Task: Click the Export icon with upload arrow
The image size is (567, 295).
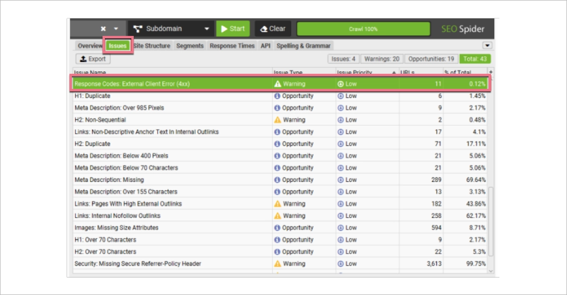Action: pos(84,59)
